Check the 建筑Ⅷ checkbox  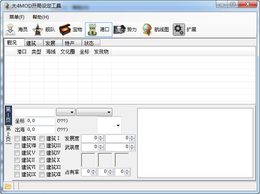[x=17, y=146]
